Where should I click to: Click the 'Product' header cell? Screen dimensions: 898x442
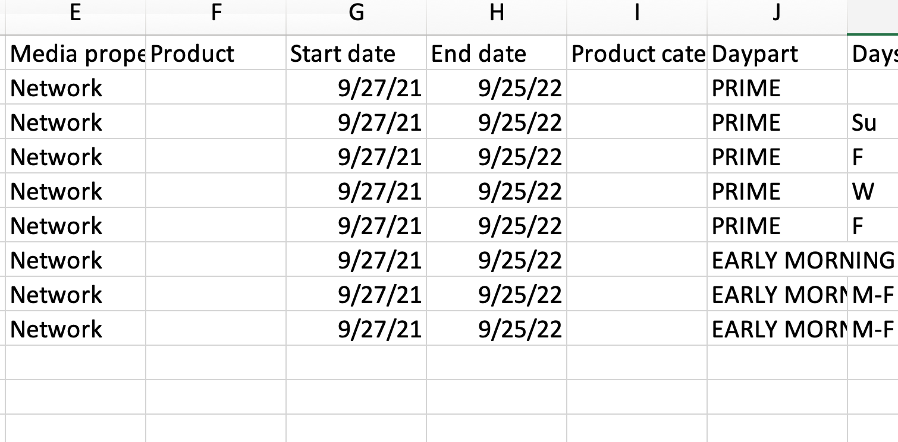point(216,53)
